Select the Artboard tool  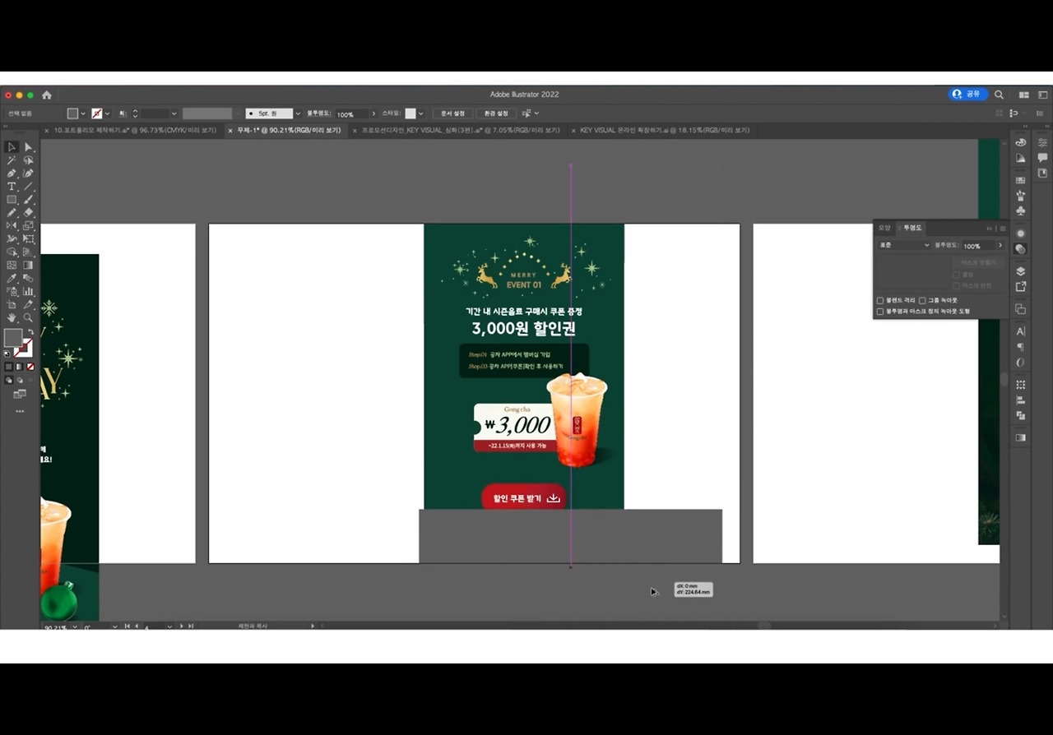click(x=12, y=305)
